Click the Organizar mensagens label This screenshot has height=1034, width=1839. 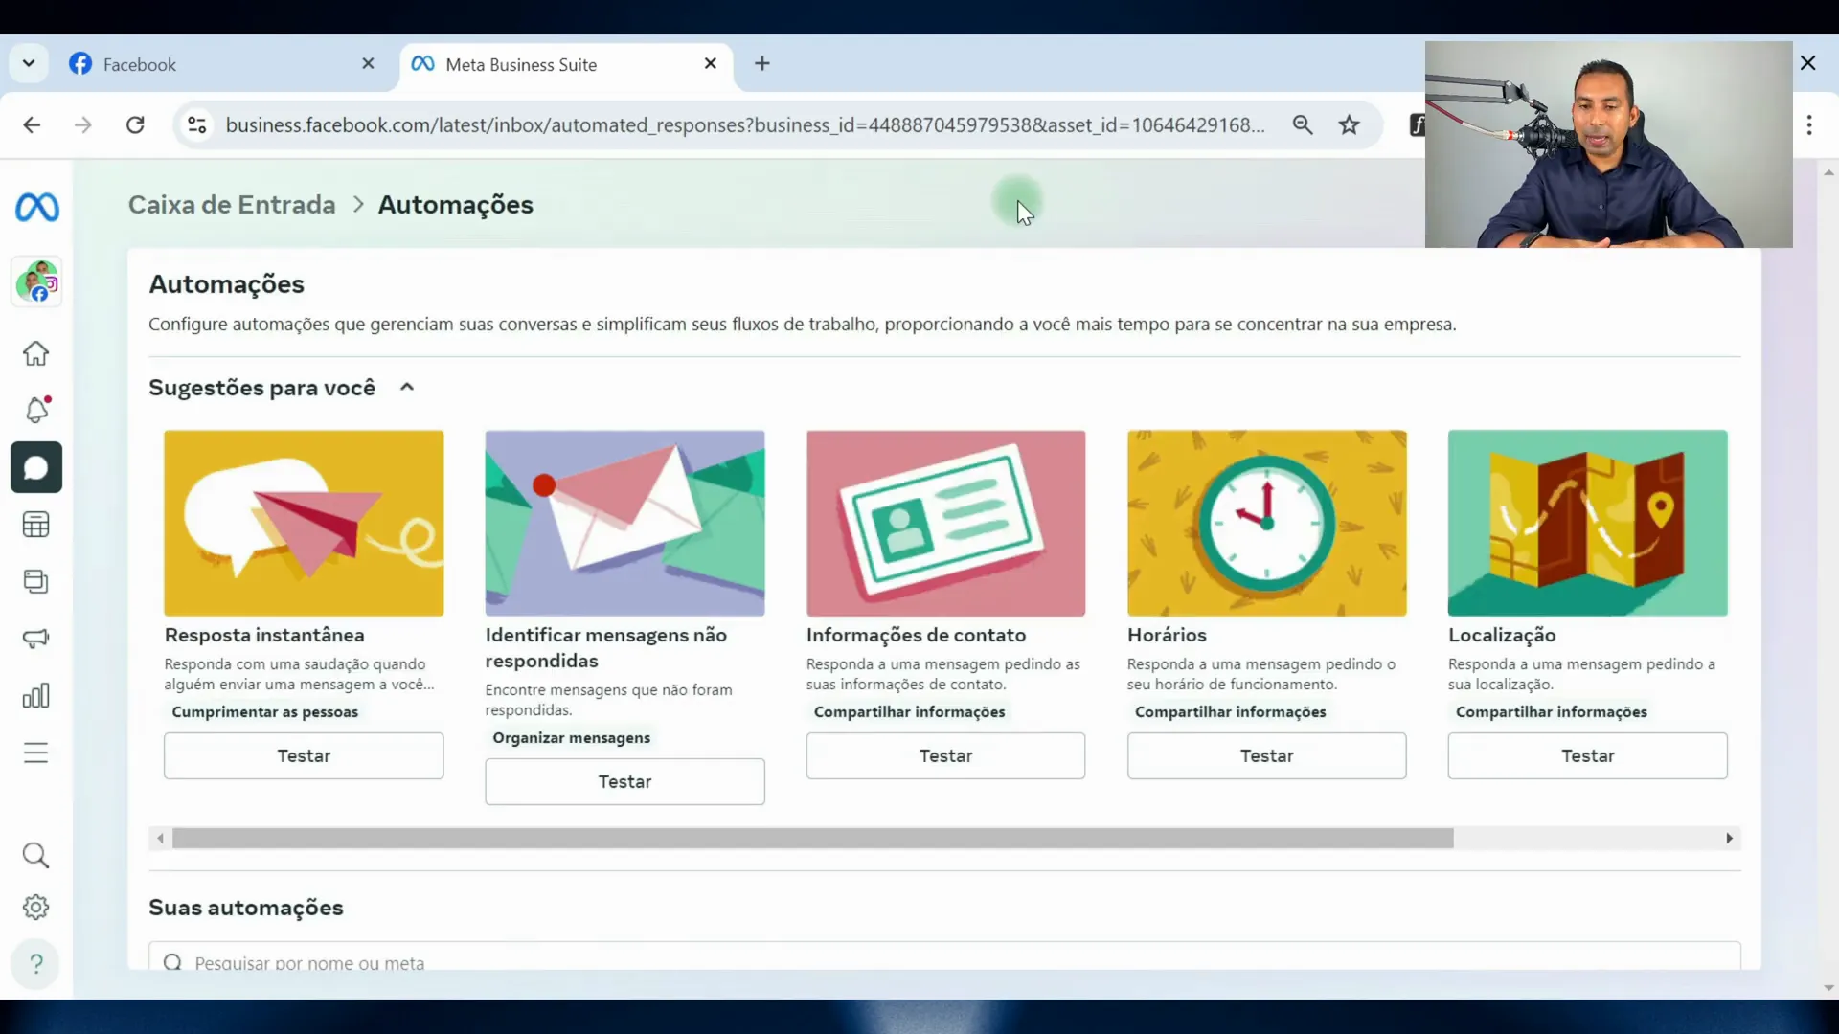[571, 737]
